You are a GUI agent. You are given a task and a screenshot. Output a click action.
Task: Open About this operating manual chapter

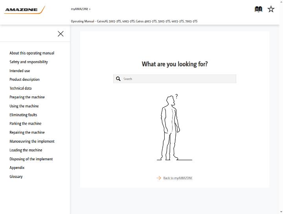32,53
